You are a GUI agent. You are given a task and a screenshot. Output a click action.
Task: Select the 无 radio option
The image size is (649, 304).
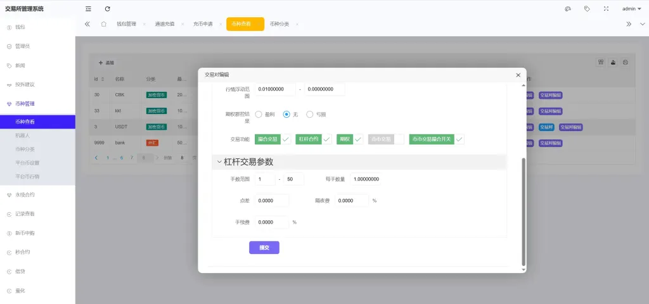(x=290, y=115)
